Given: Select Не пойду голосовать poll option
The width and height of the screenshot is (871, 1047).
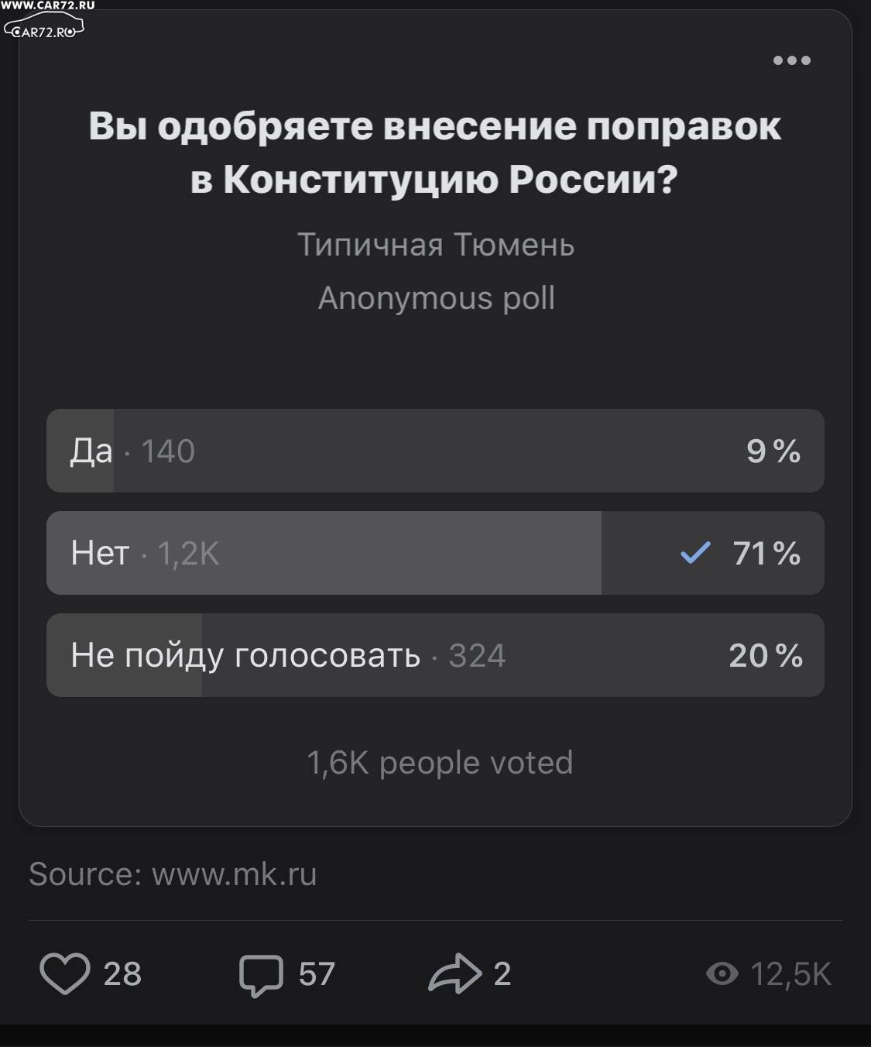Looking at the screenshot, I should 435,655.
